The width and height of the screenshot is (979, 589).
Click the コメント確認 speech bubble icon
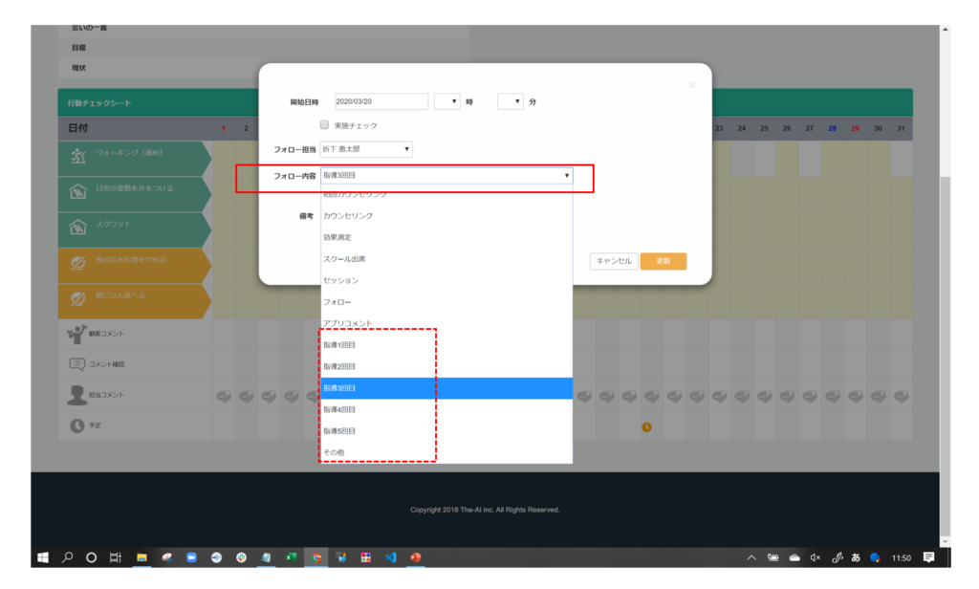point(77,364)
